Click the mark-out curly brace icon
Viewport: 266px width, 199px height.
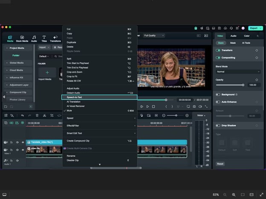(172, 106)
